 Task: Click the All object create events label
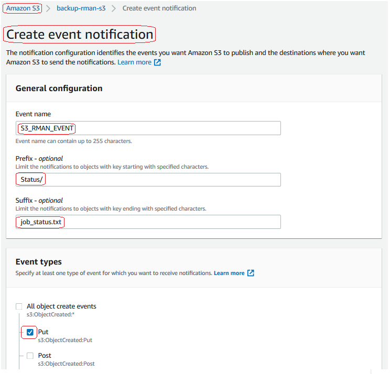tap(61, 306)
